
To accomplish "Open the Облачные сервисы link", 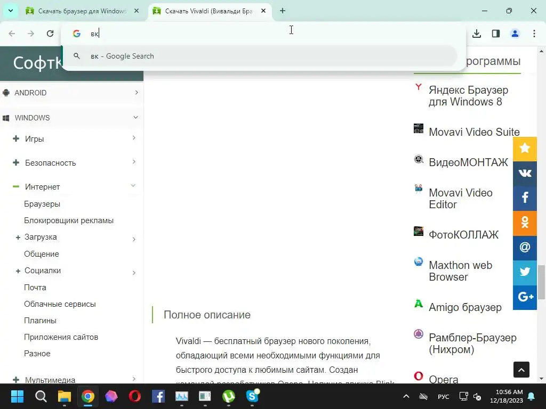I will tap(60, 304).
